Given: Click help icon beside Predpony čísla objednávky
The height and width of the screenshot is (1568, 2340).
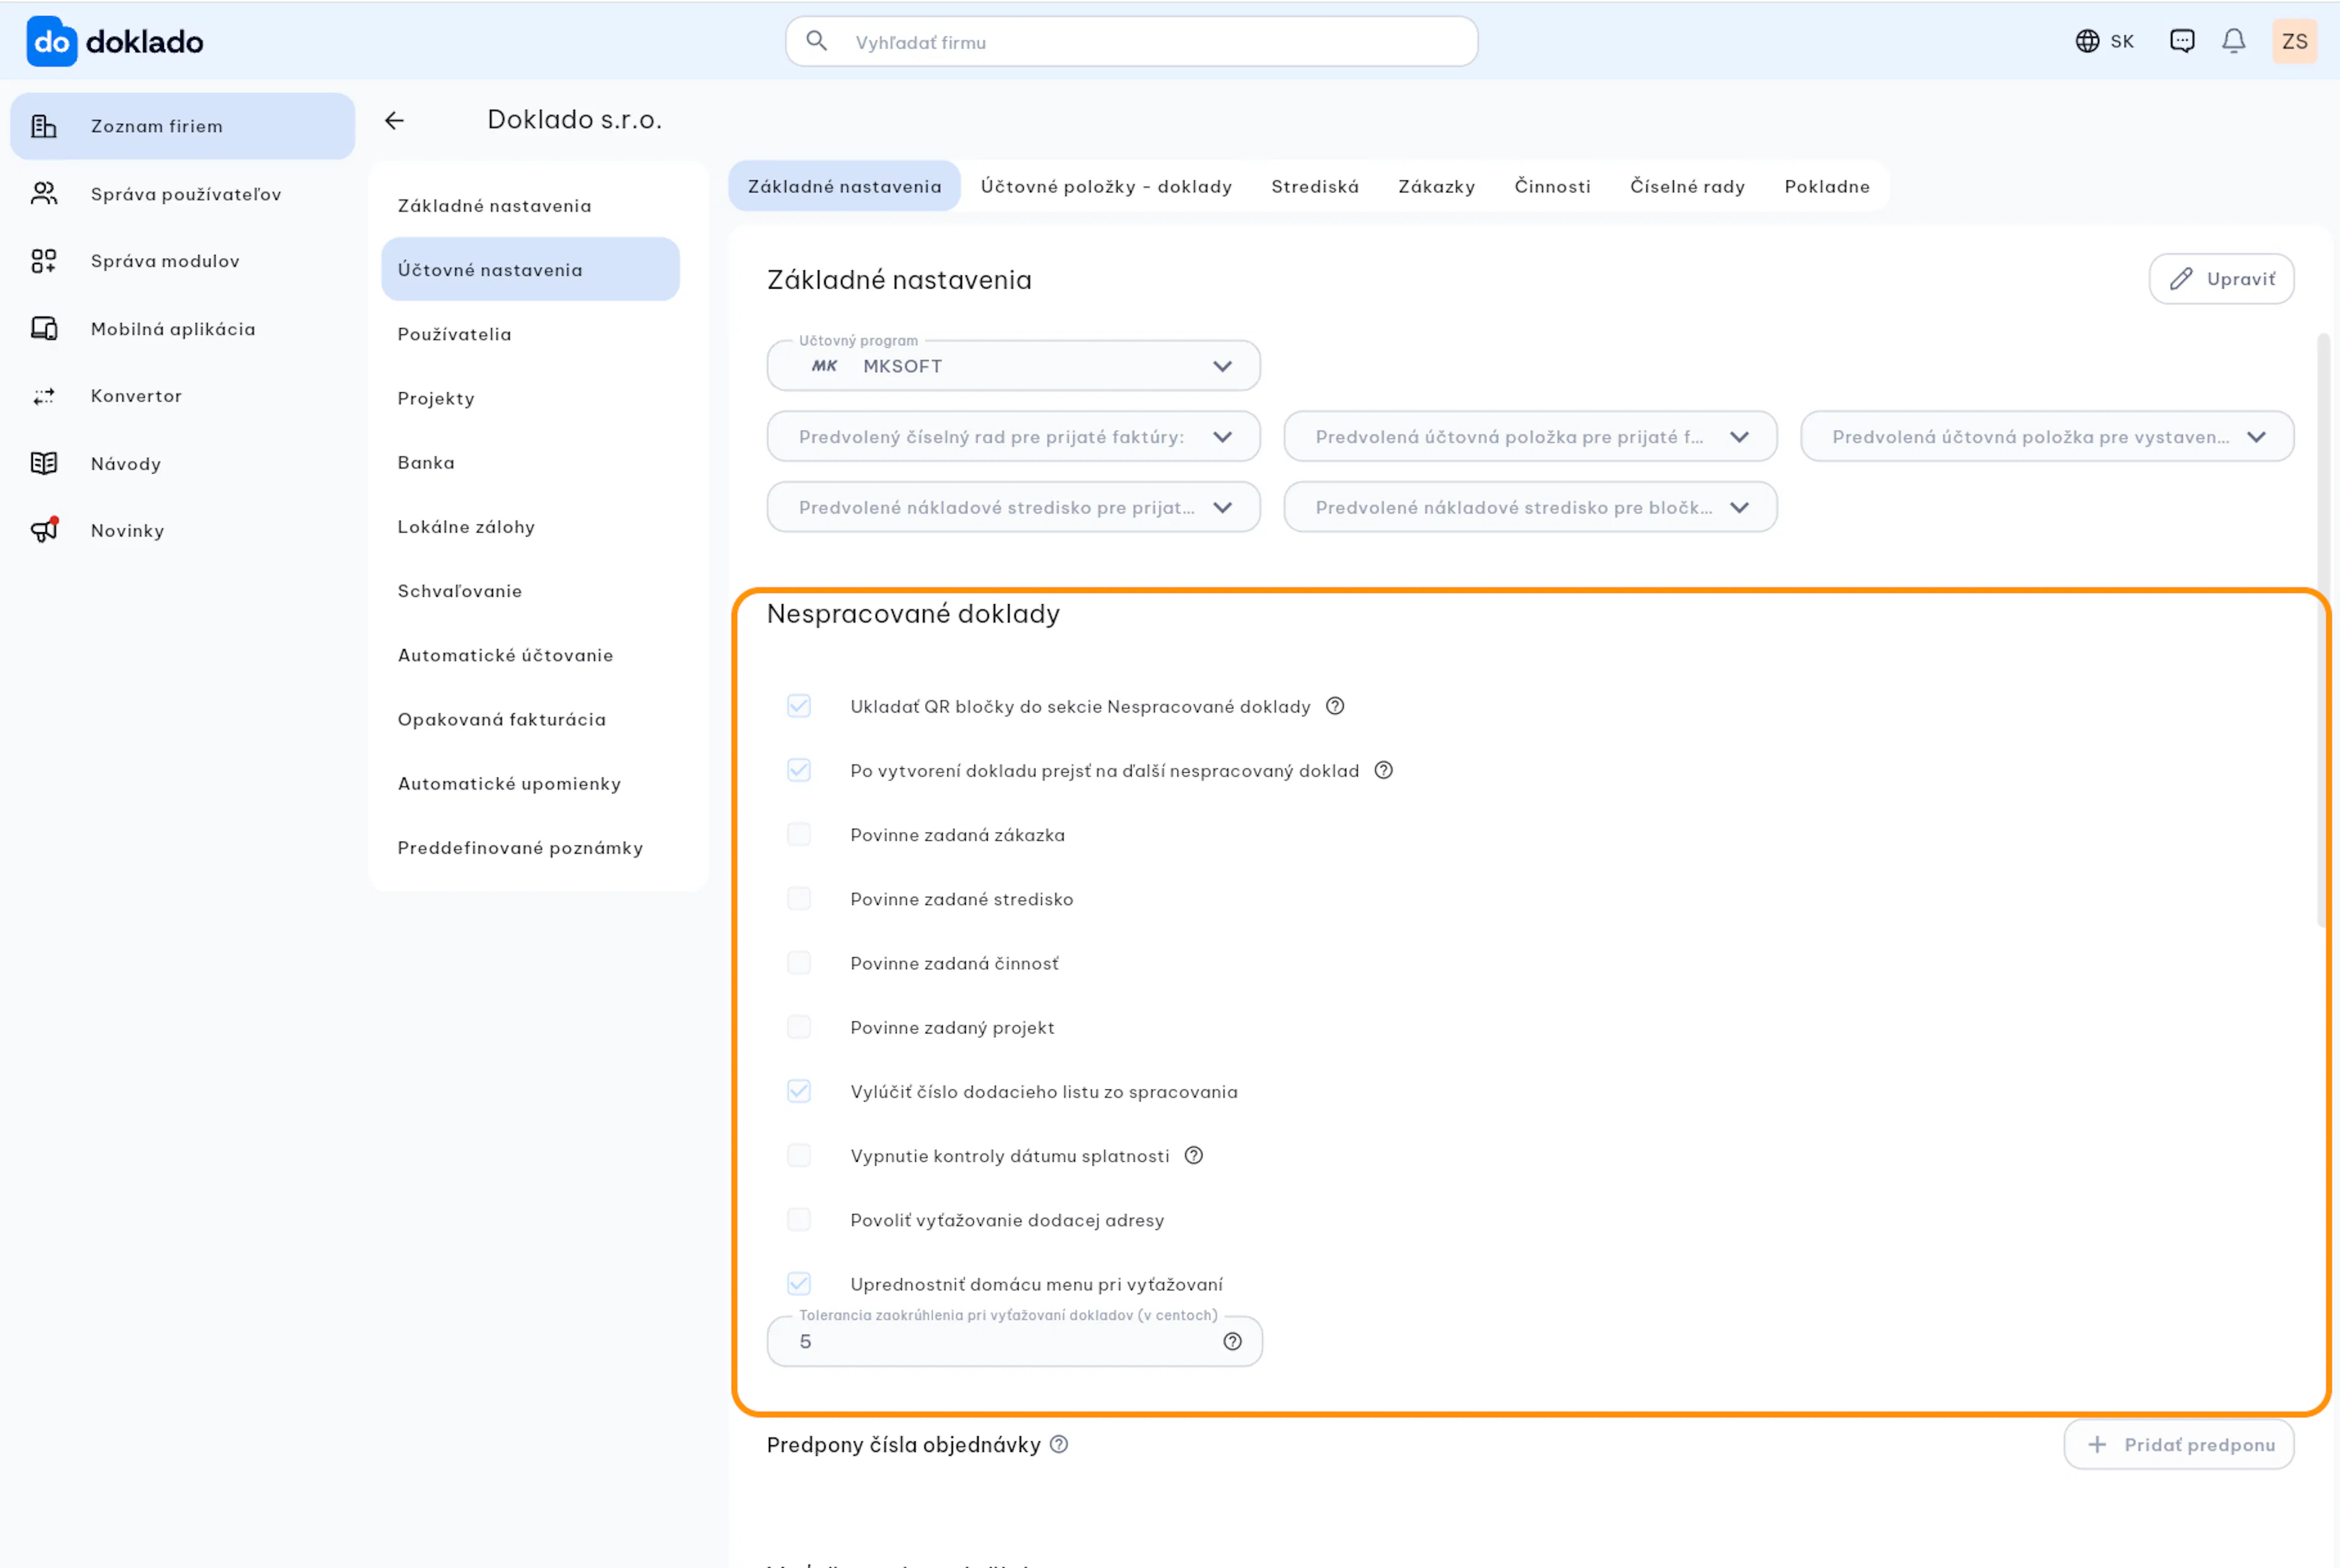Looking at the screenshot, I should tap(1058, 1444).
